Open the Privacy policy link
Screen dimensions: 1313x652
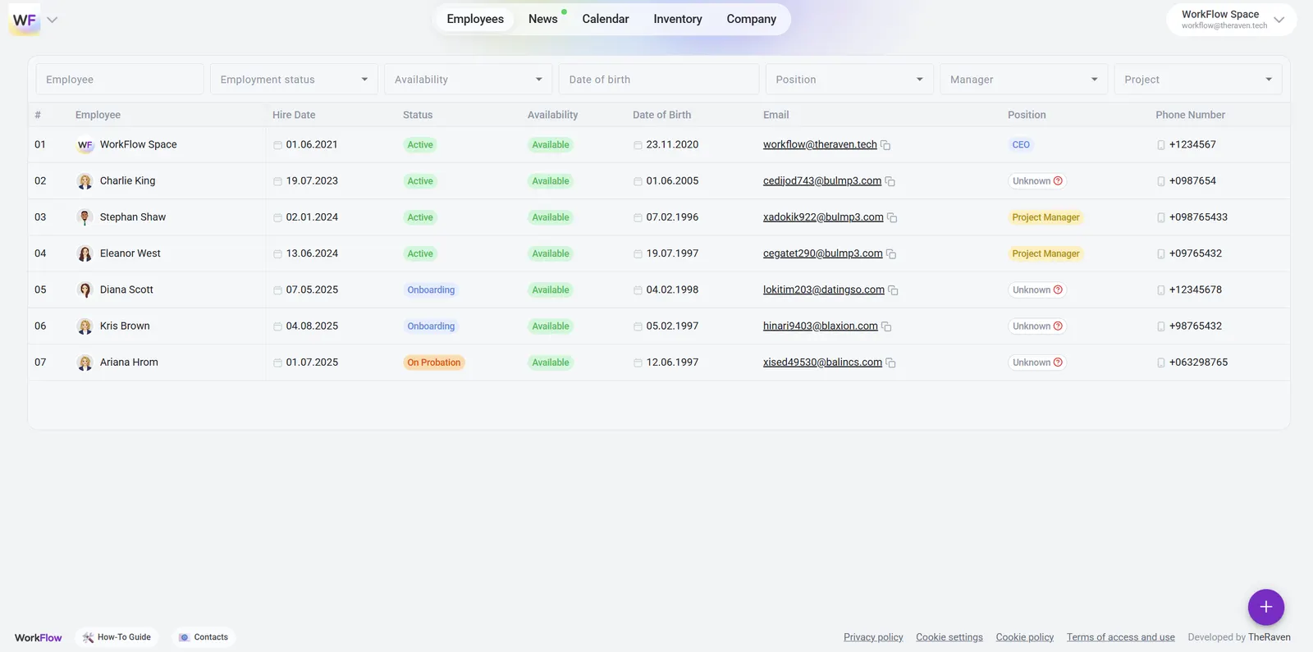click(x=873, y=637)
